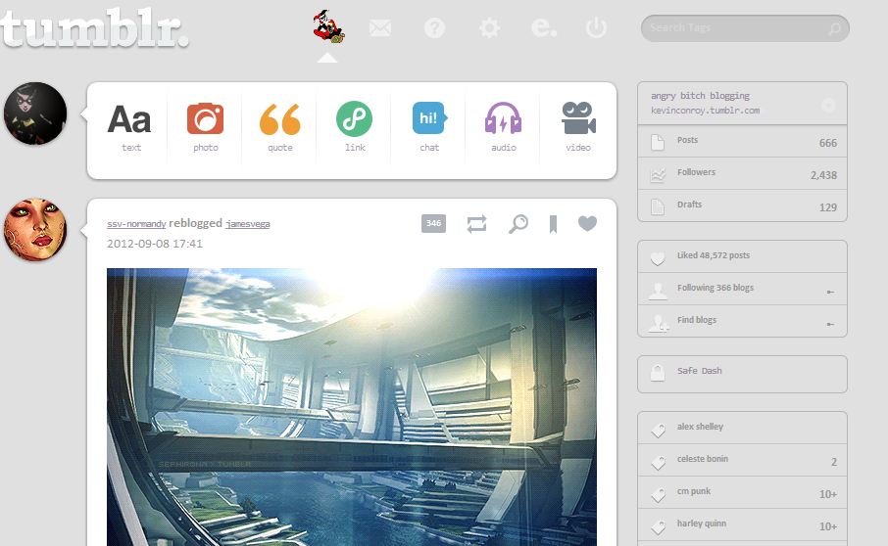The image size is (888, 546).
Task: Focus the Search Tags field
Action: click(x=745, y=27)
